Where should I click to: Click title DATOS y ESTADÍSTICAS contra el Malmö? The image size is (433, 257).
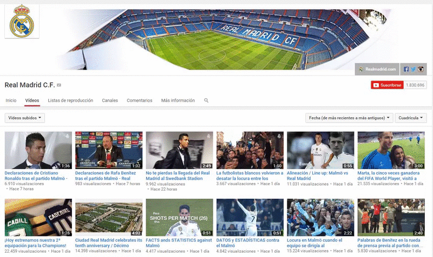point(248,243)
